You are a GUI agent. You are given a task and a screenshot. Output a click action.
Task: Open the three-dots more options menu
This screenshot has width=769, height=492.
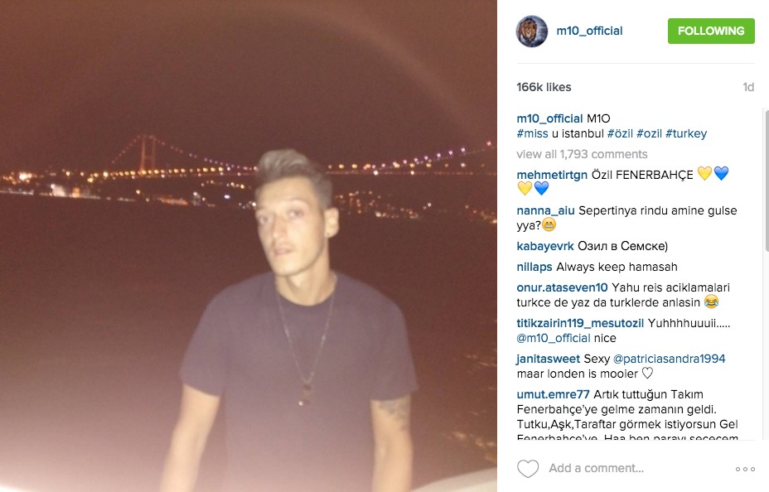point(745,469)
